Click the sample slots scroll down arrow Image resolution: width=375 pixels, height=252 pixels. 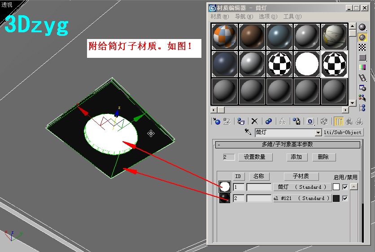(x=353, y=103)
